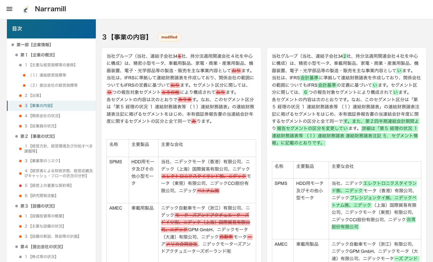This screenshot has width=433, height=262.
Task: Open 6【研究開発活動】
Action: (41, 196)
